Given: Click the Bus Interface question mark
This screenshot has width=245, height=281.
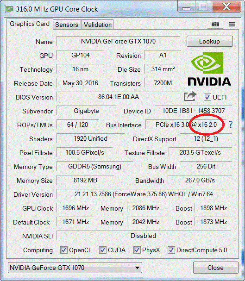Looking at the screenshot, I should pos(231,125).
